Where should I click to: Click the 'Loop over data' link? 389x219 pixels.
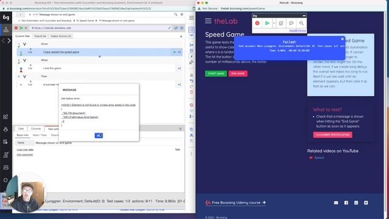click(x=25, y=150)
